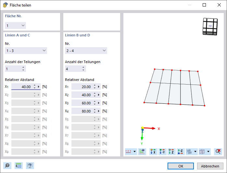Set view in X direction
227x173 pixels.
click(x=153, y=152)
